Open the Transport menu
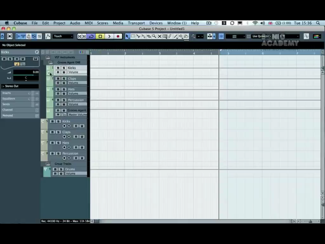The width and height of the screenshot is (325, 244). 136,23
